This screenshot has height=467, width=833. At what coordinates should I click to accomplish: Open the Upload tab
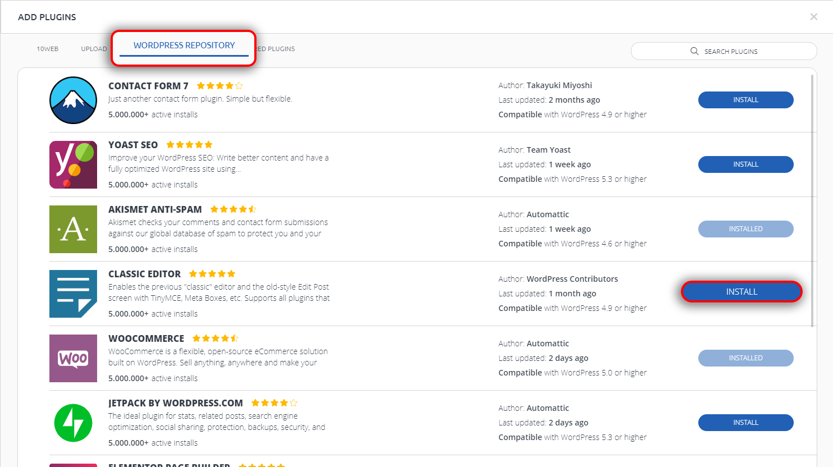tap(94, 49)
